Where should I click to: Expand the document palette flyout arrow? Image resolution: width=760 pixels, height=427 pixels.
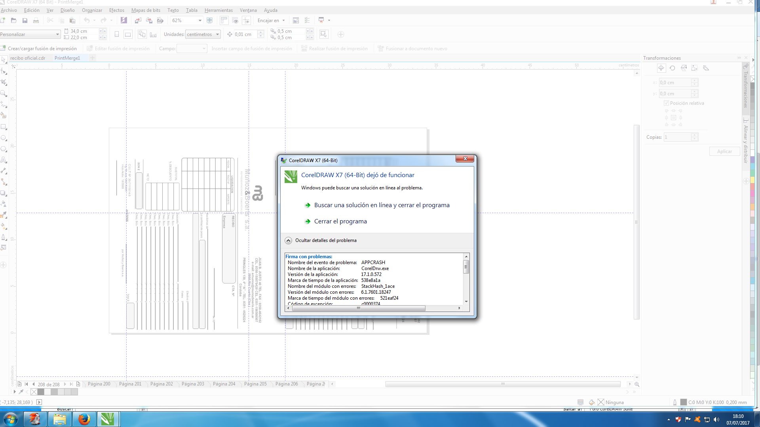point(15,392)
